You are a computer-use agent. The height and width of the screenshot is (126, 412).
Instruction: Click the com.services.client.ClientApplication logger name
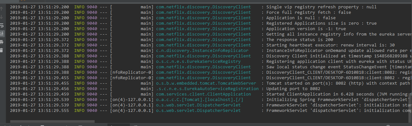[203, 94]
